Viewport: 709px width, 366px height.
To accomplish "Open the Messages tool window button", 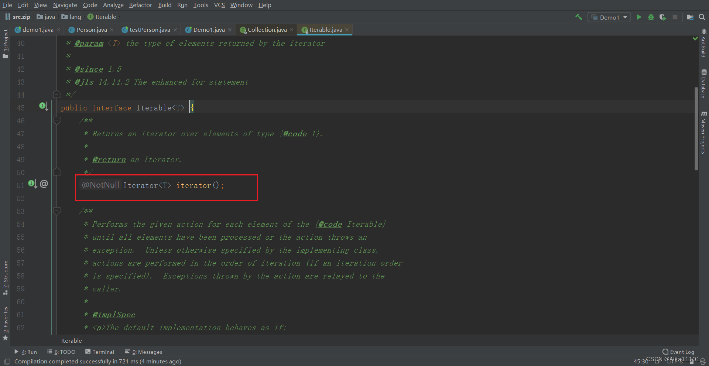I will (x=144, y=352).
